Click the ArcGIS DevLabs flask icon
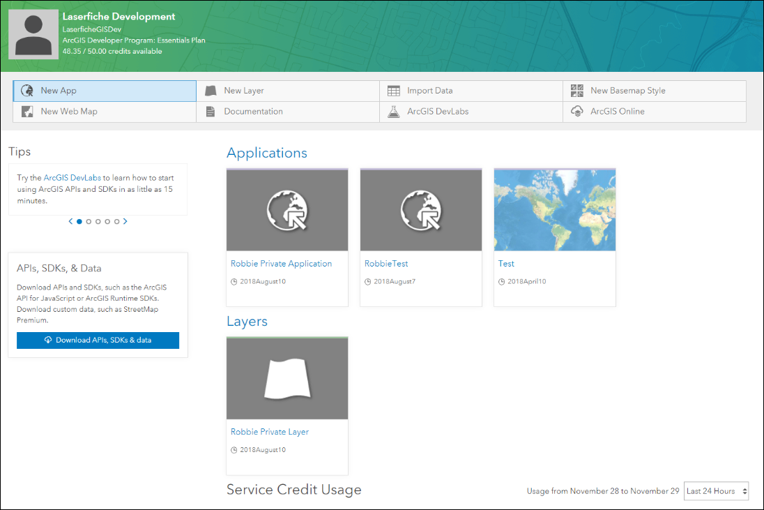Screen dimensions: 764x510 tap(394, 112)
